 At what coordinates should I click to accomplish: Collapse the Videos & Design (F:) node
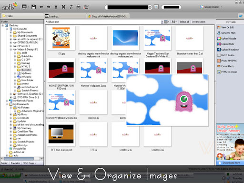tap(11, 50)
